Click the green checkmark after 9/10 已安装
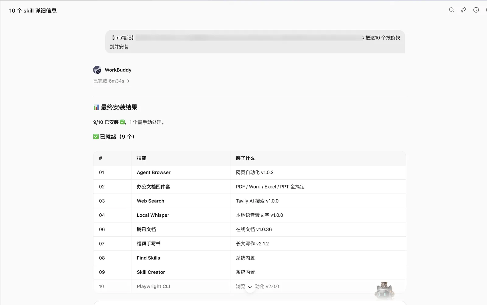 tap(122, 122)
